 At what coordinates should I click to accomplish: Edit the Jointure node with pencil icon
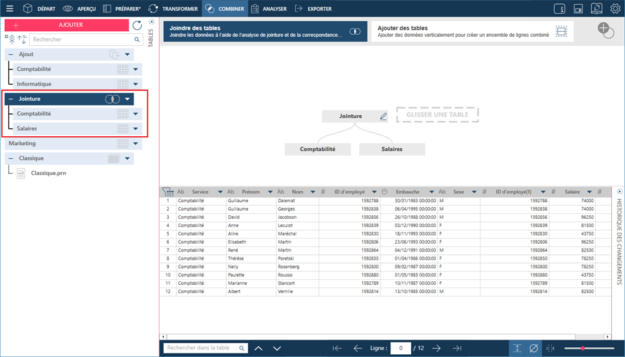(383, 117)
